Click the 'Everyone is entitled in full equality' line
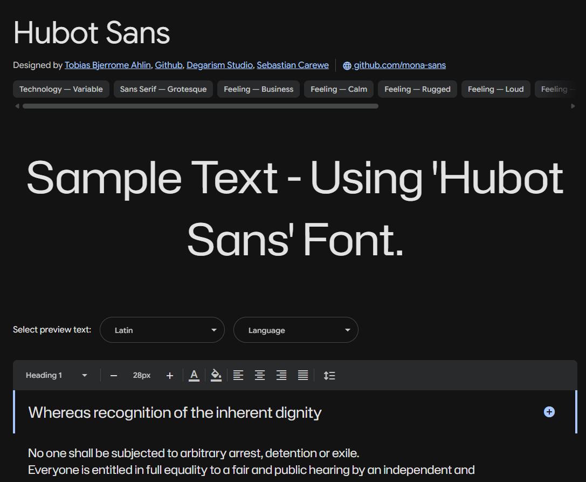Viewport: 586px width, 482px height. pyautogui.click(x=252, y=470)
